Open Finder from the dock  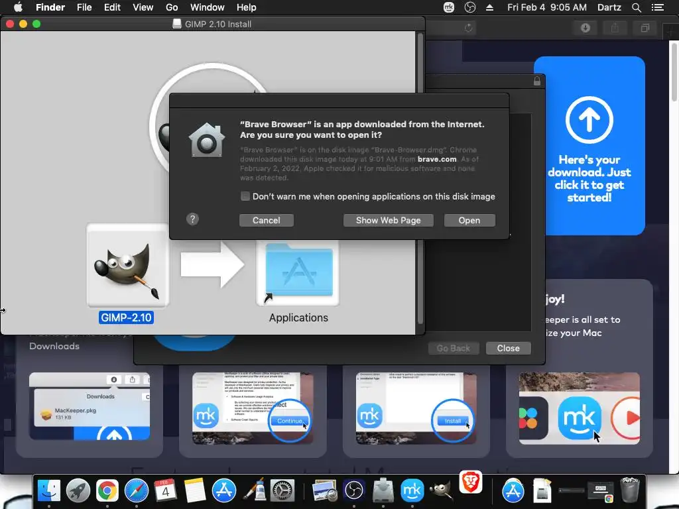[x=49, y=491]
